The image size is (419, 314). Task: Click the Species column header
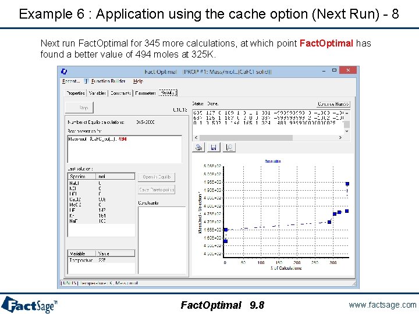[x=82, y=177]
